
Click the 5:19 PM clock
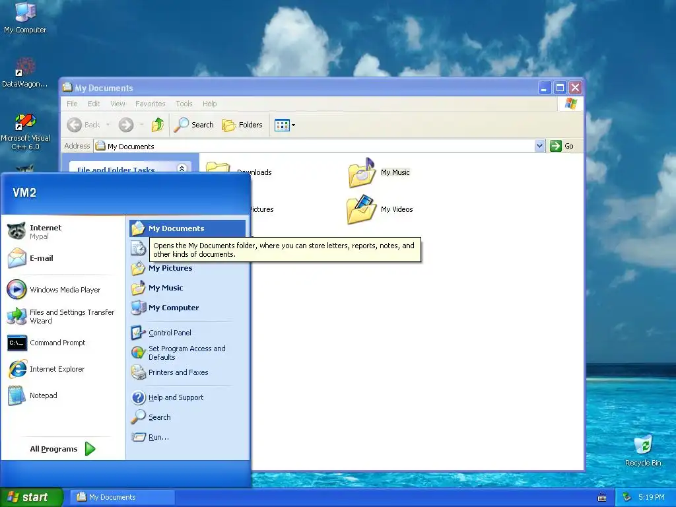coord(651,497)
